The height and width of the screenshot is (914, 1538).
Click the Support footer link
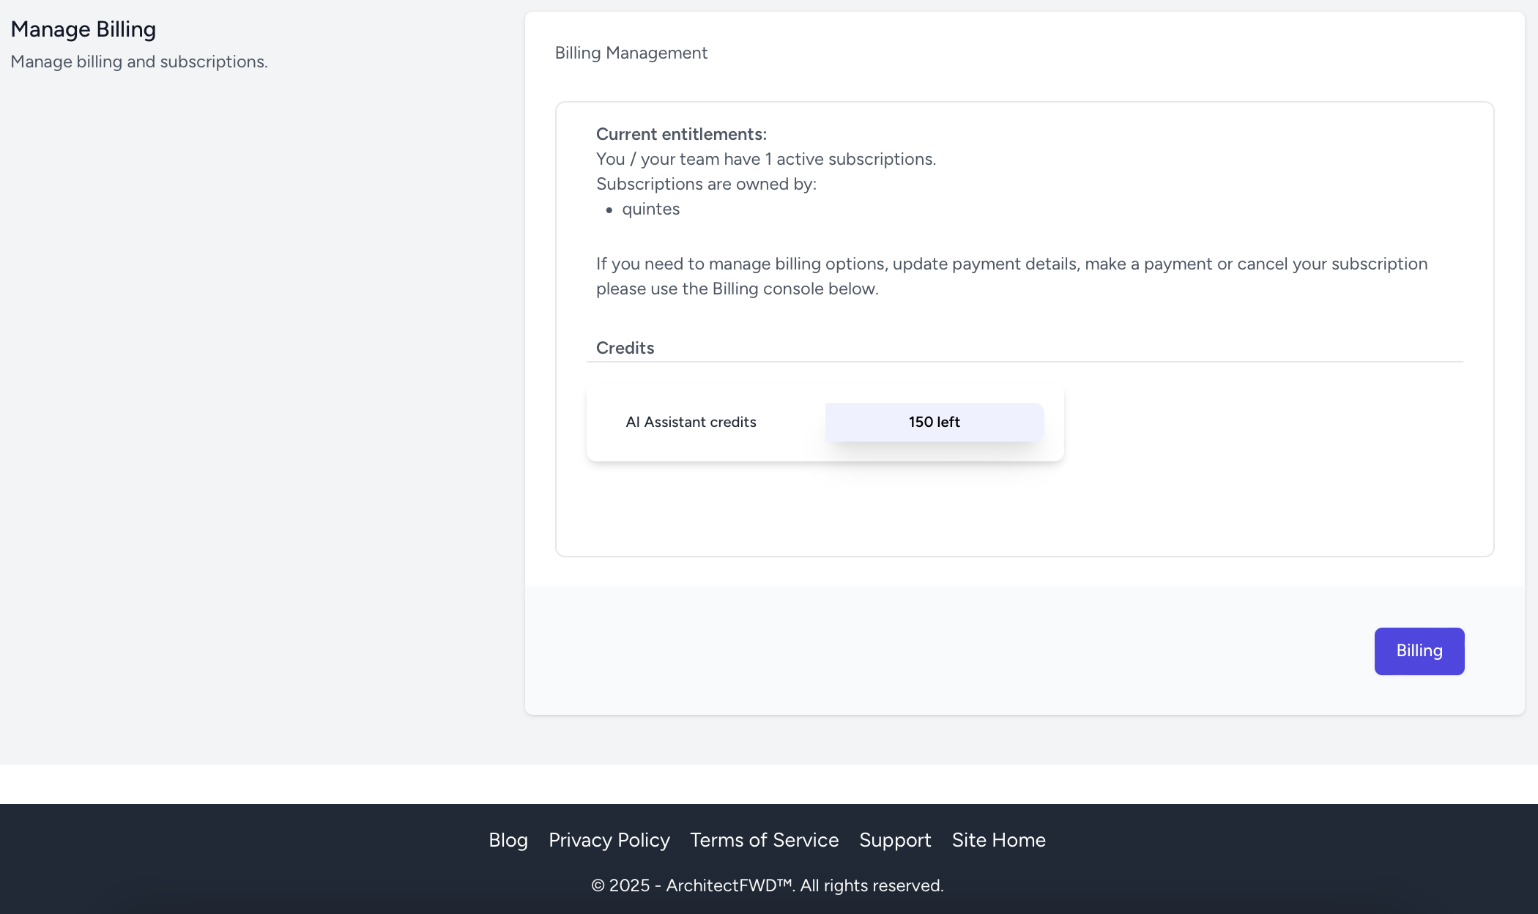pos(895,840)
